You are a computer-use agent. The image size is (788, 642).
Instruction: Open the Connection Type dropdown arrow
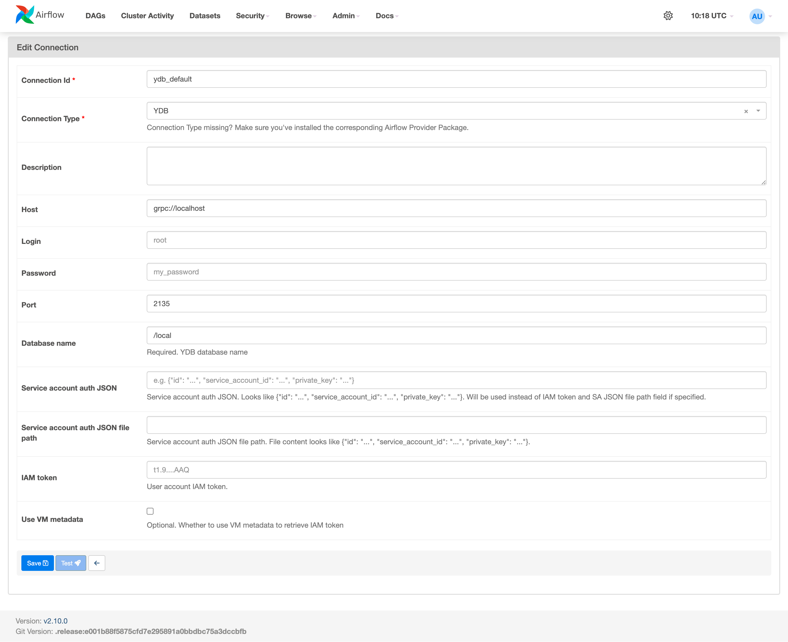pos(758,111)
